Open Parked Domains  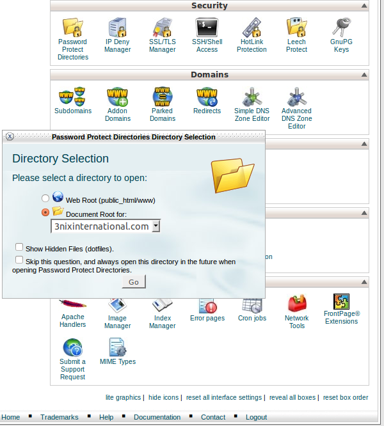pyautogui.click(x=163, y=104)
